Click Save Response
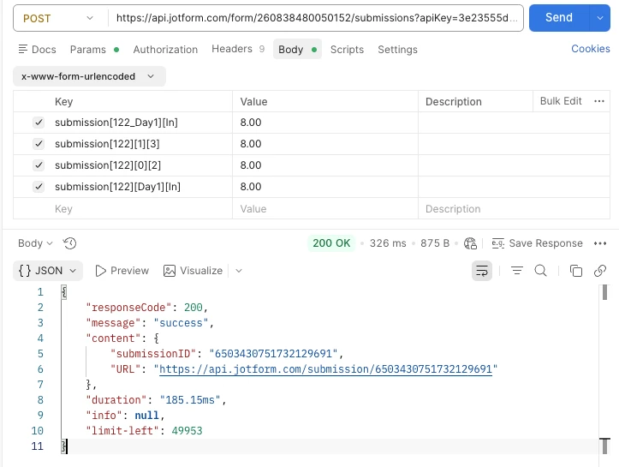 coord(537,243)
